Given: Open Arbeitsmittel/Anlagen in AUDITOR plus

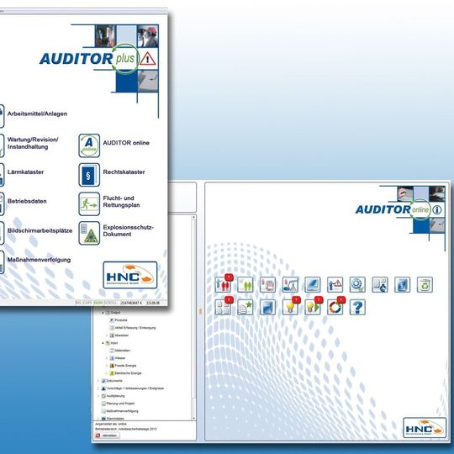Looking at the screenshot, I should tap(37, 113).
